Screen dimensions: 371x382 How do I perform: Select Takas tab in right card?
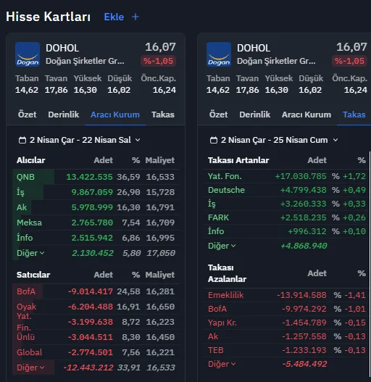pos(354,115)
